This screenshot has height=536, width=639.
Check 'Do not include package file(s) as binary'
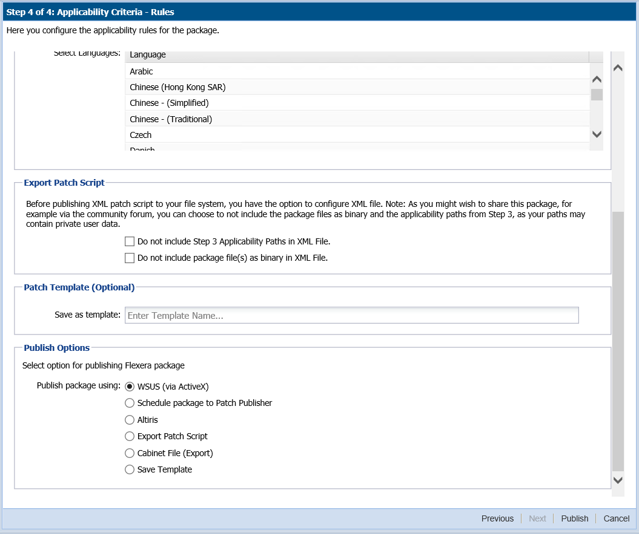pos(130,258)
